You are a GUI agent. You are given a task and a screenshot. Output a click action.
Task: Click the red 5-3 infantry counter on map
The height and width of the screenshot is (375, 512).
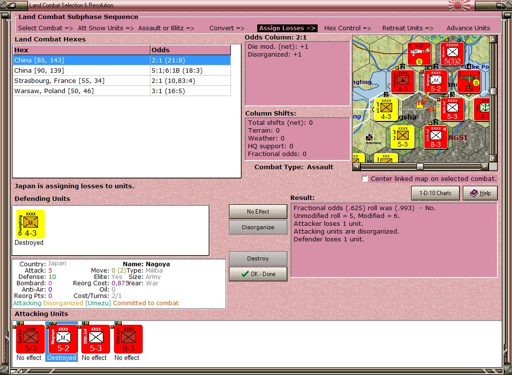(452, 109)
